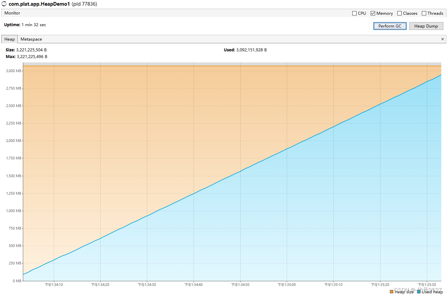Click the Perform GC button

[x=390, y=26]
